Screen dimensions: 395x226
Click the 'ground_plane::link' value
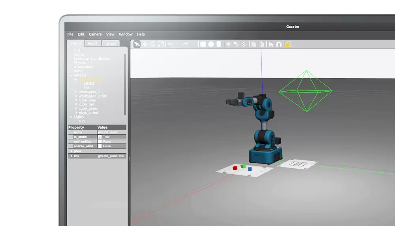pyautogui.click(x=111, y=156)
